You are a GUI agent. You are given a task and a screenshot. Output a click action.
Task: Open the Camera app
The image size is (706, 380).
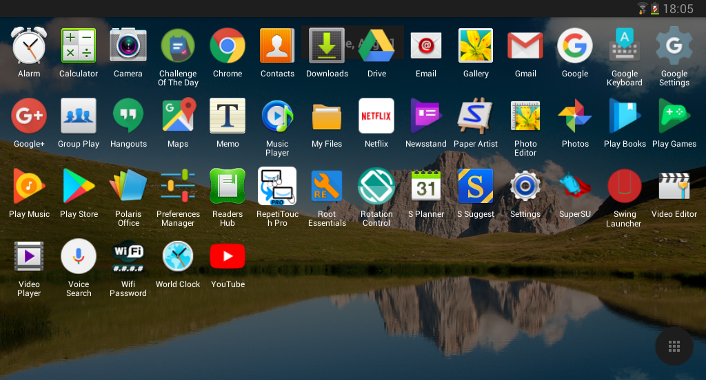click(x=128, y=45)
